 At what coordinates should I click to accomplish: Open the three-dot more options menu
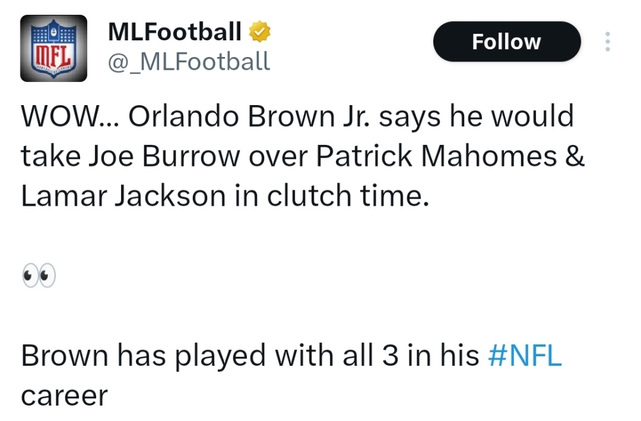[x=607, y=42]
